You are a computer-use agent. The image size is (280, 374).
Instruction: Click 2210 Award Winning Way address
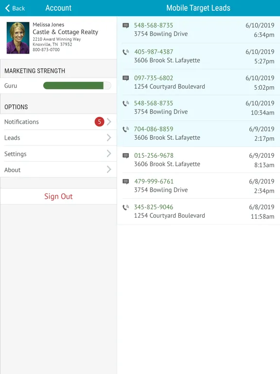pyautogui.click(x=57, y=39)
